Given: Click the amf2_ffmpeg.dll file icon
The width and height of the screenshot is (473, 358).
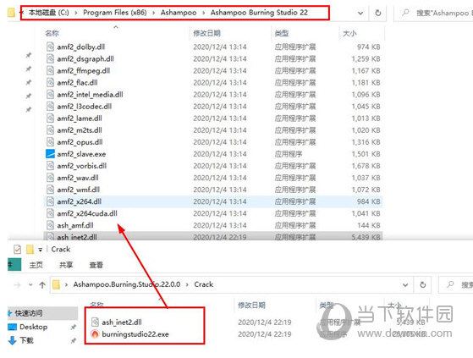Looking at the screenshot, I should [50, 70].
